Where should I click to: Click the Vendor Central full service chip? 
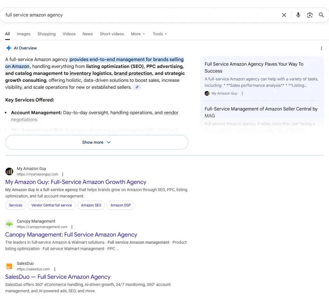tap(51, 205)
